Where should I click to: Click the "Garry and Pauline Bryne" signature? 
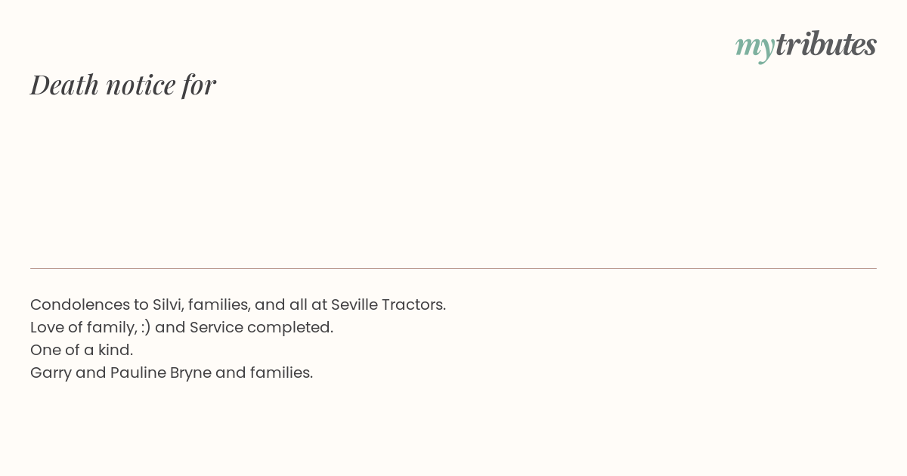[120, 372]
